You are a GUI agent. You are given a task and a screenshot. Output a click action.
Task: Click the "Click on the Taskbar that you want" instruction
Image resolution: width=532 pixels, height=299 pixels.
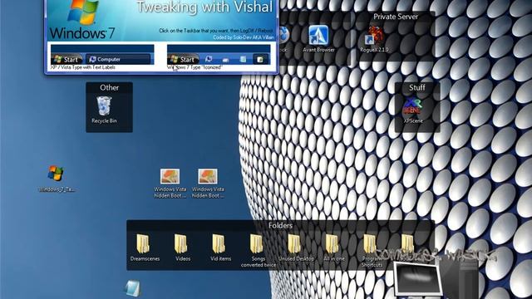pyautogui.click(x=216, y=31)
